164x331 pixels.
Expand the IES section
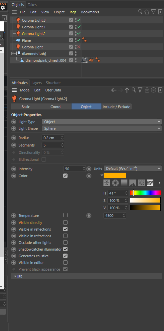[x=15, y=276]
